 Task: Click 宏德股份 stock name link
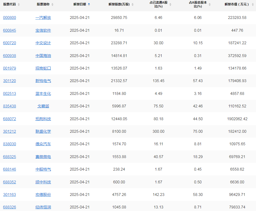(43, 195)
